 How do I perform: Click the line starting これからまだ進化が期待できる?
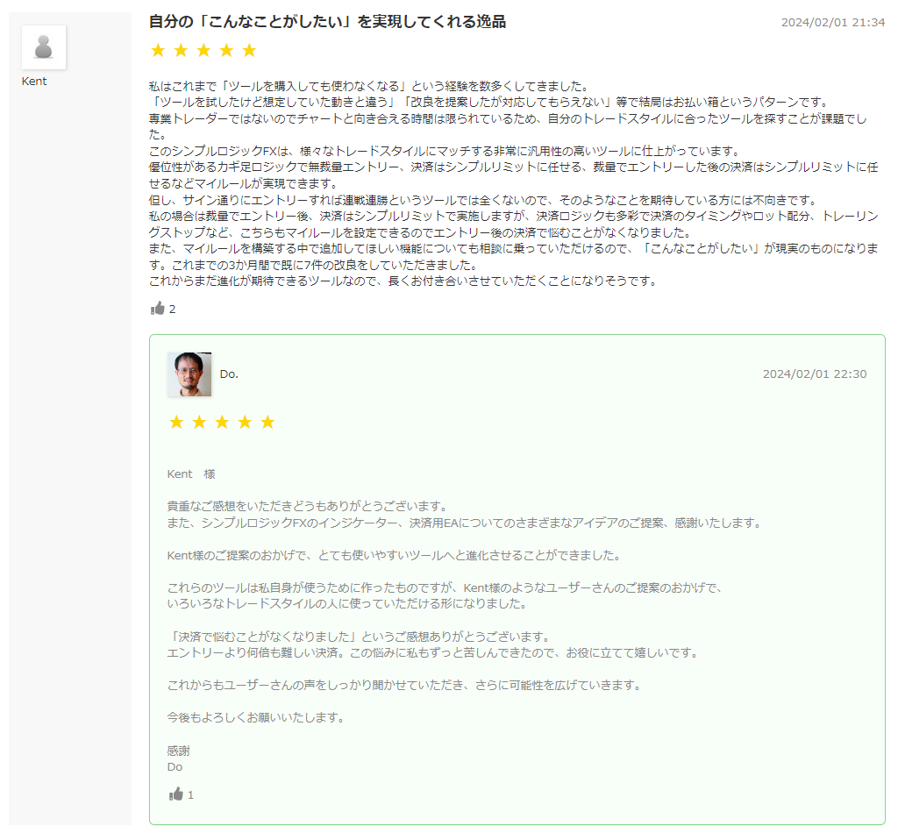(x=403, y=281)
